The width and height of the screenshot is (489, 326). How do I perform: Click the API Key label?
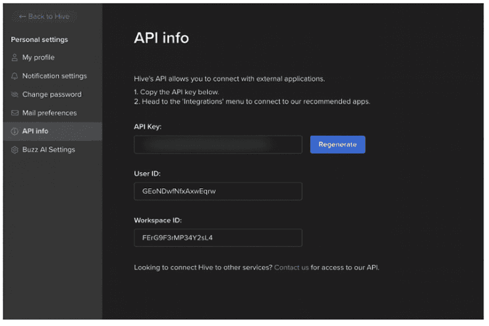pos(148,127)
